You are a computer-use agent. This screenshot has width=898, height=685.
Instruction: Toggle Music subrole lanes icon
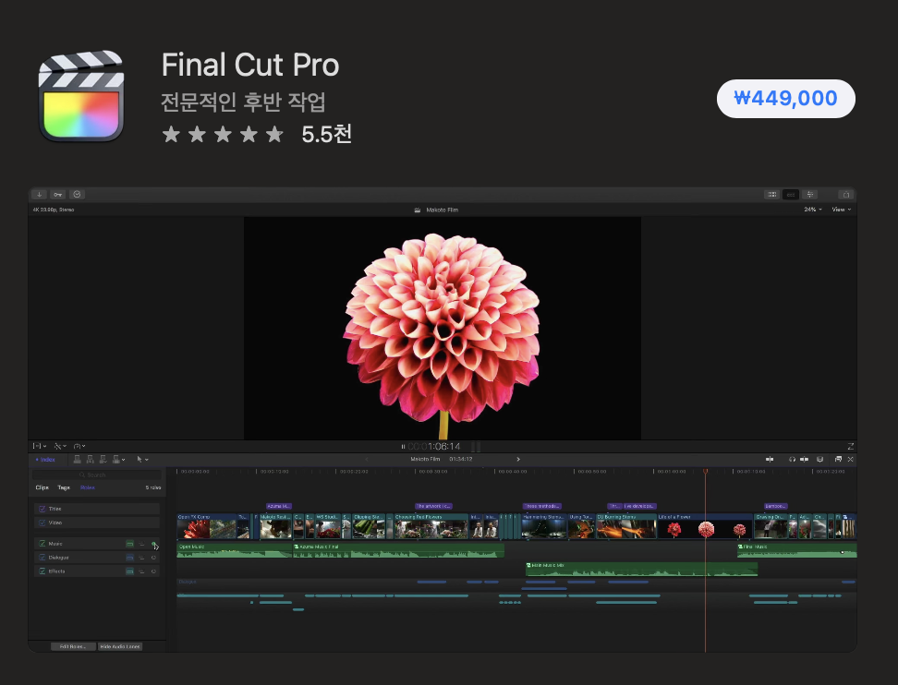coord(141,544)
